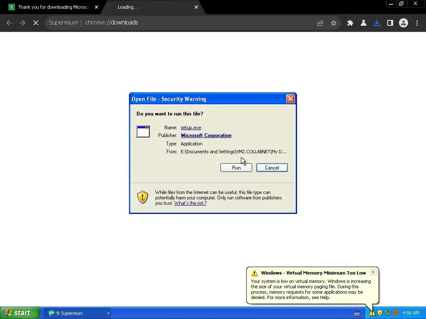
Task: Click Cancel in the security warning dialog
Action: coord(272,168)
